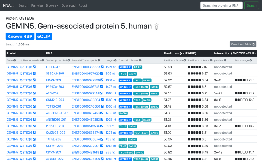262x162 pixels.
Task: Open external link icon for FBLL1-201 transcript ID
Action: point(102,67)
